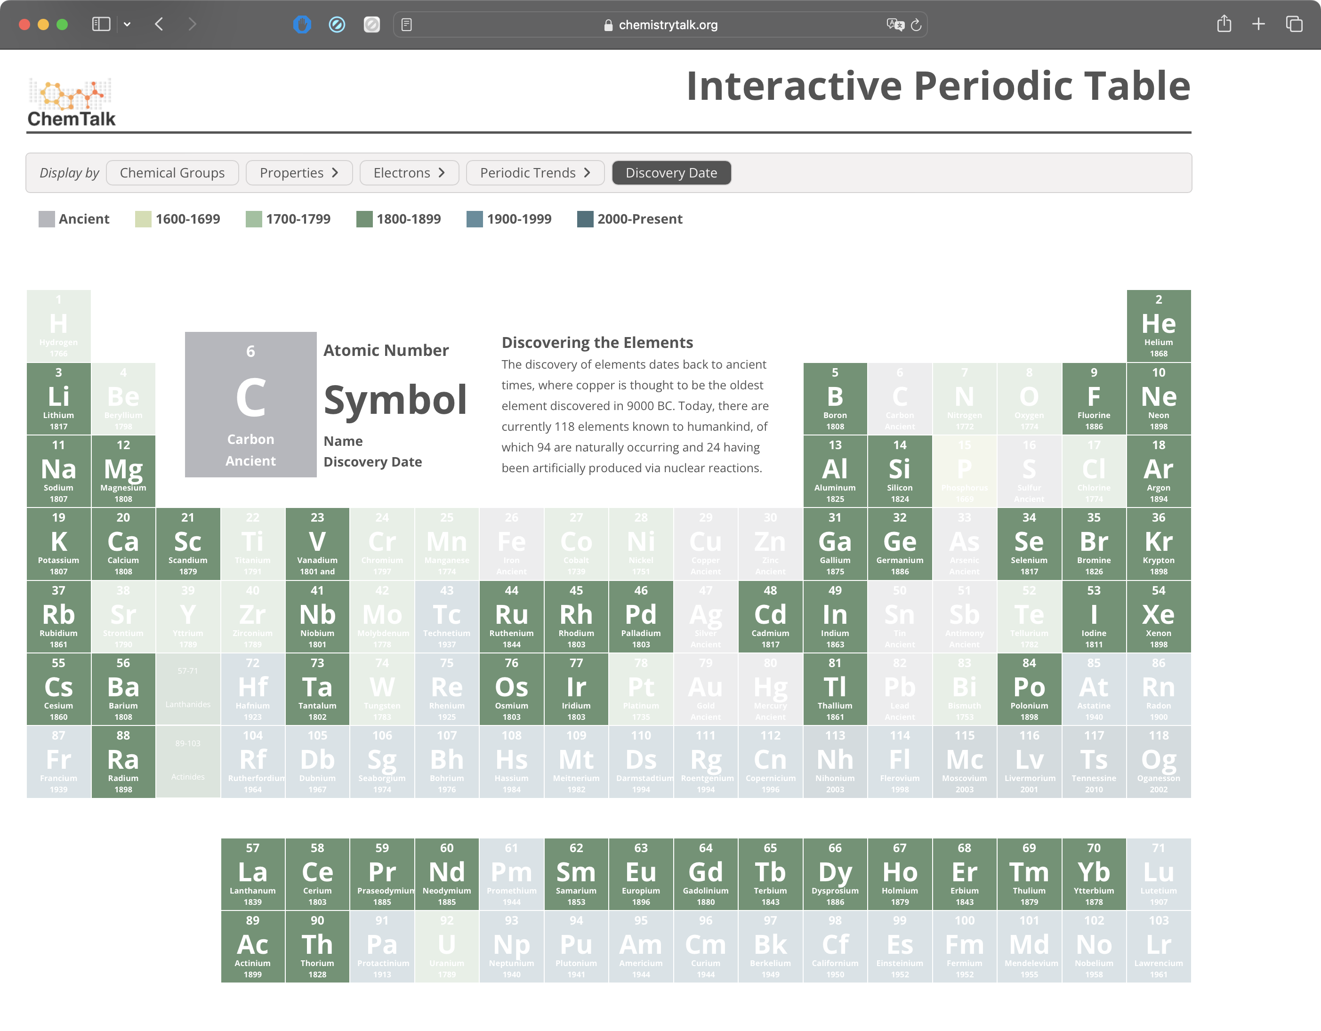Click the Discovering the Elements heading
The width and height of the screenshot is (1321, 1031).
(x=597, y=342)
